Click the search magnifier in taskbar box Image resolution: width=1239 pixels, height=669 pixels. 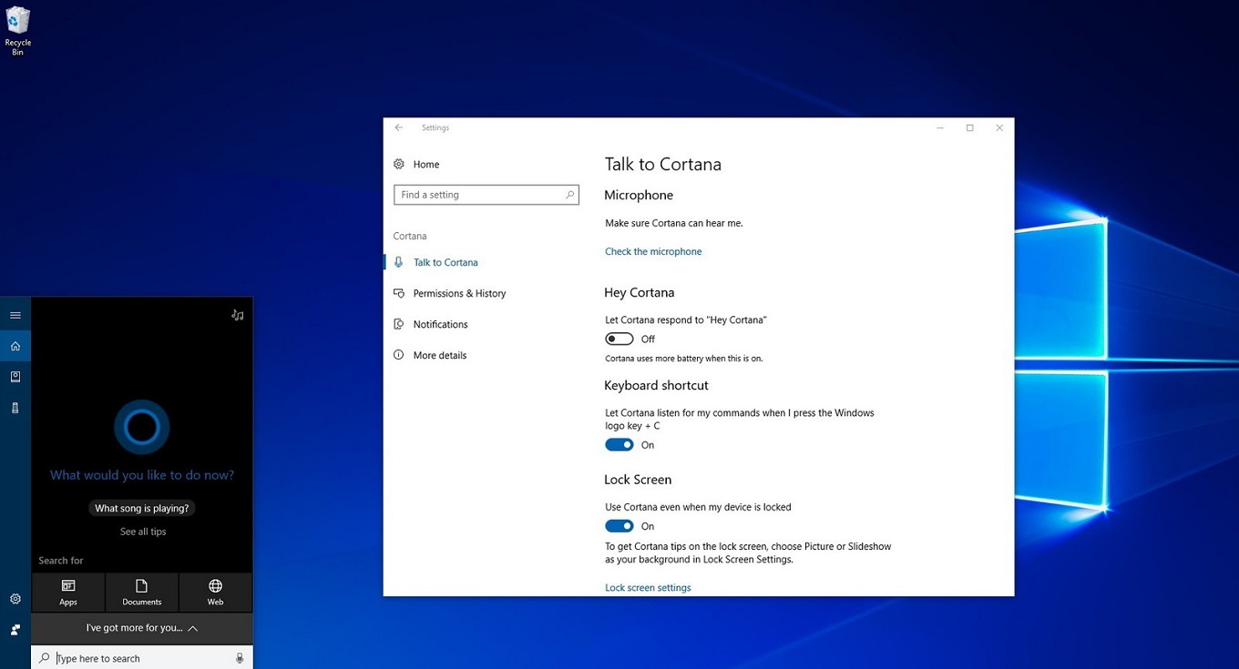[45, 658]
